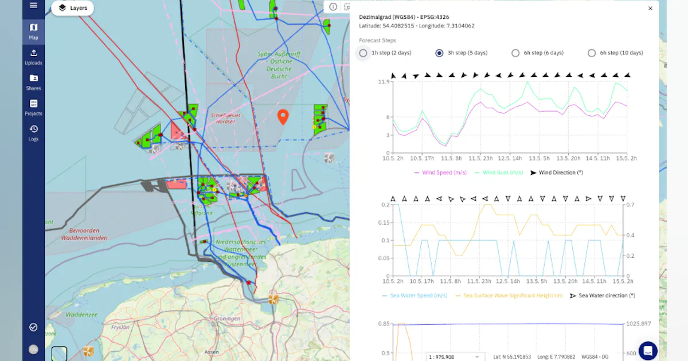The height and width of the screenshot is (361, 688).
Task: Click the Dezimalgrad (WGS84) - EPSG:4326 heading
Action: point(404,17)
